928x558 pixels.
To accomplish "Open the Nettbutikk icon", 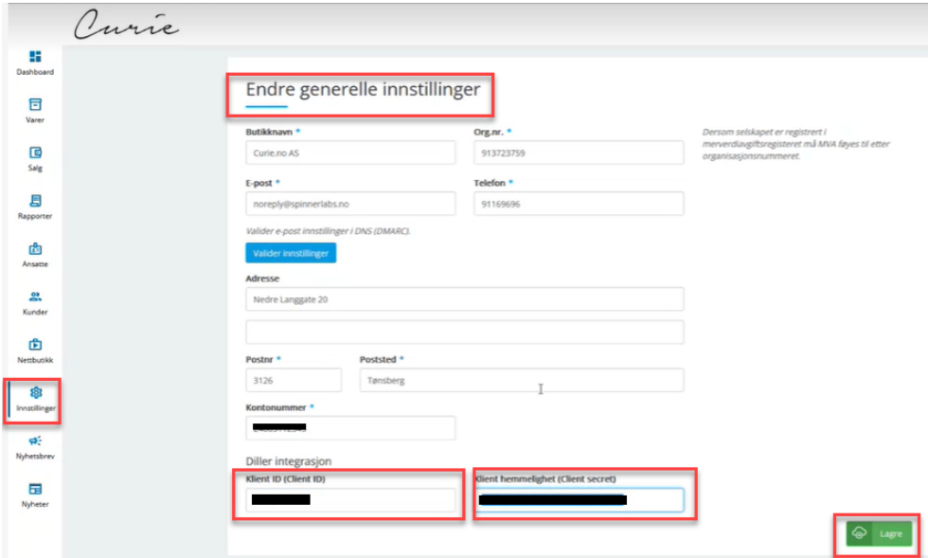I will coord(35,344).
